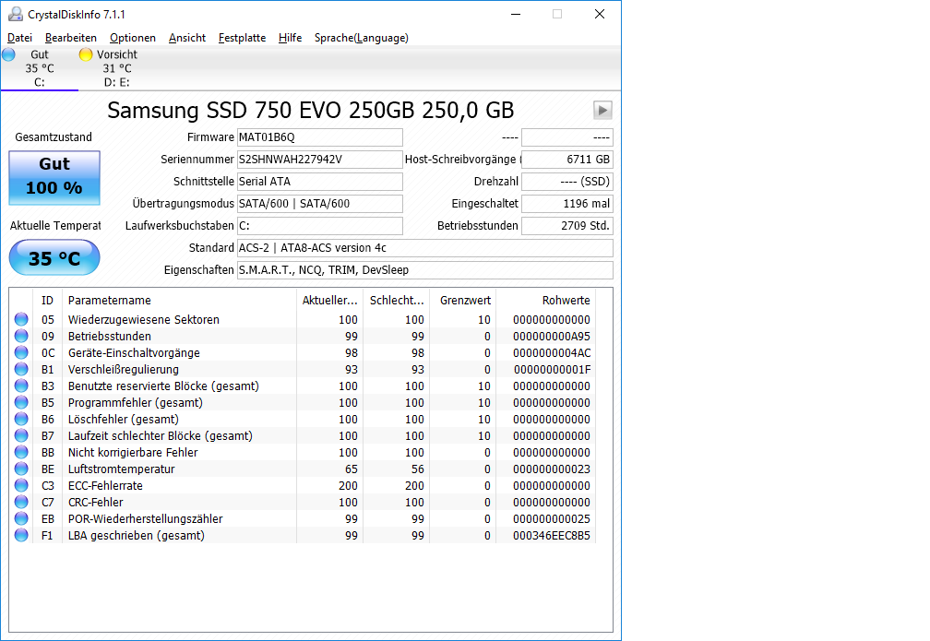Select the Wiederzugewiesene Sektoren parameter name

tap(144, 320)
